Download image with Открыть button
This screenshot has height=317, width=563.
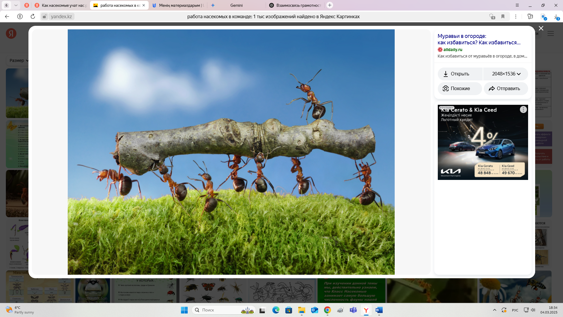coord(460,74)
